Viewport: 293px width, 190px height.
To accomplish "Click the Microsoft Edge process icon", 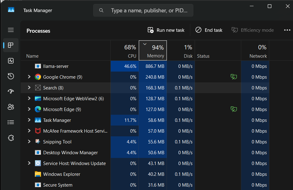I will click(38, 109).
